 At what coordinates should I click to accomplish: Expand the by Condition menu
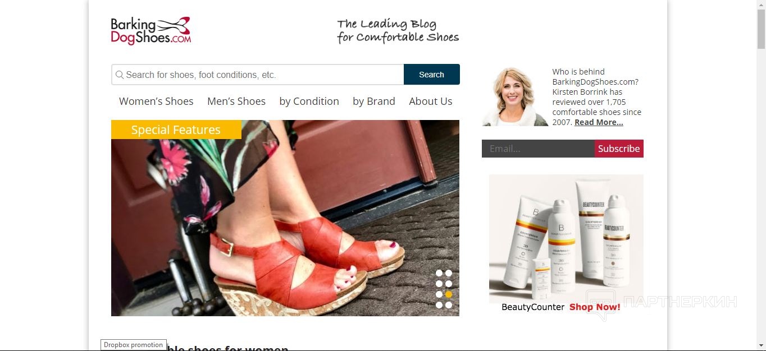(x=309, y=101)
